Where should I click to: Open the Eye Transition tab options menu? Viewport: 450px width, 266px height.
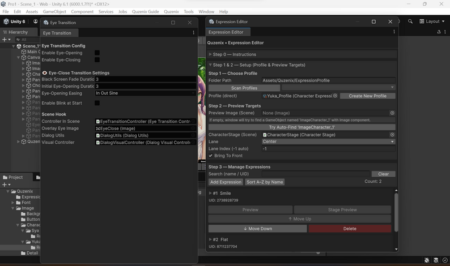[193, 33]
